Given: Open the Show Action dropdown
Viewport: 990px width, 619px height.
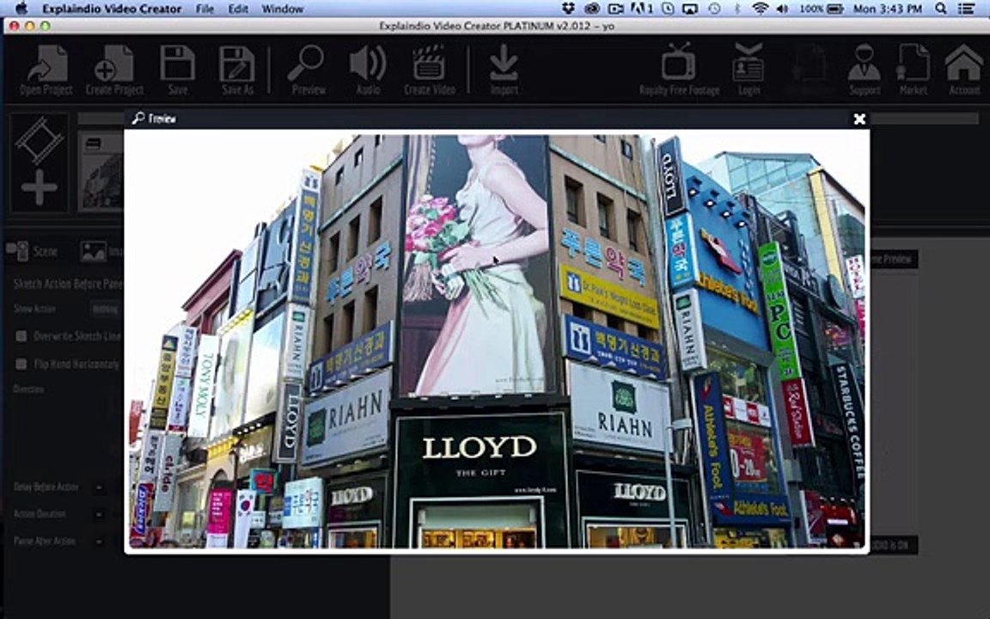Looking at the screenshot, I should pyautogui.click(x=105, y=309).
